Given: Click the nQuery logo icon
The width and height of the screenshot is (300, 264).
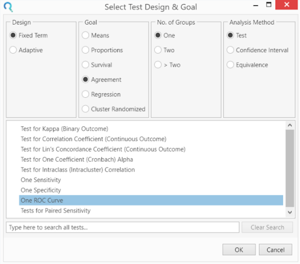Looking at the screenshot, I should 8,7.
